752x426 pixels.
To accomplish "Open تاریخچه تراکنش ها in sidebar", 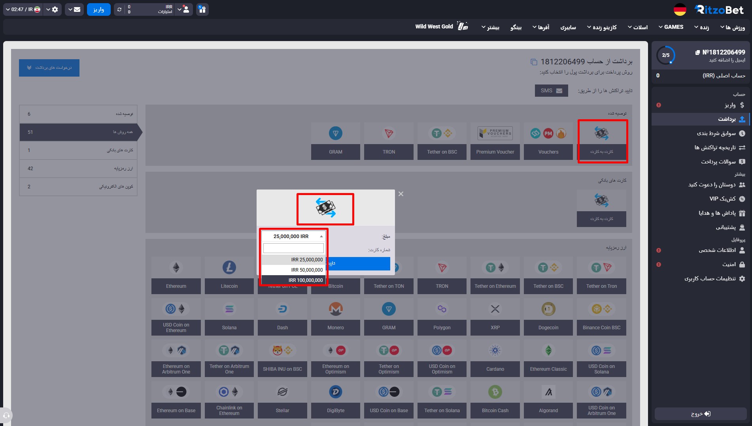I will pos(701,148).
